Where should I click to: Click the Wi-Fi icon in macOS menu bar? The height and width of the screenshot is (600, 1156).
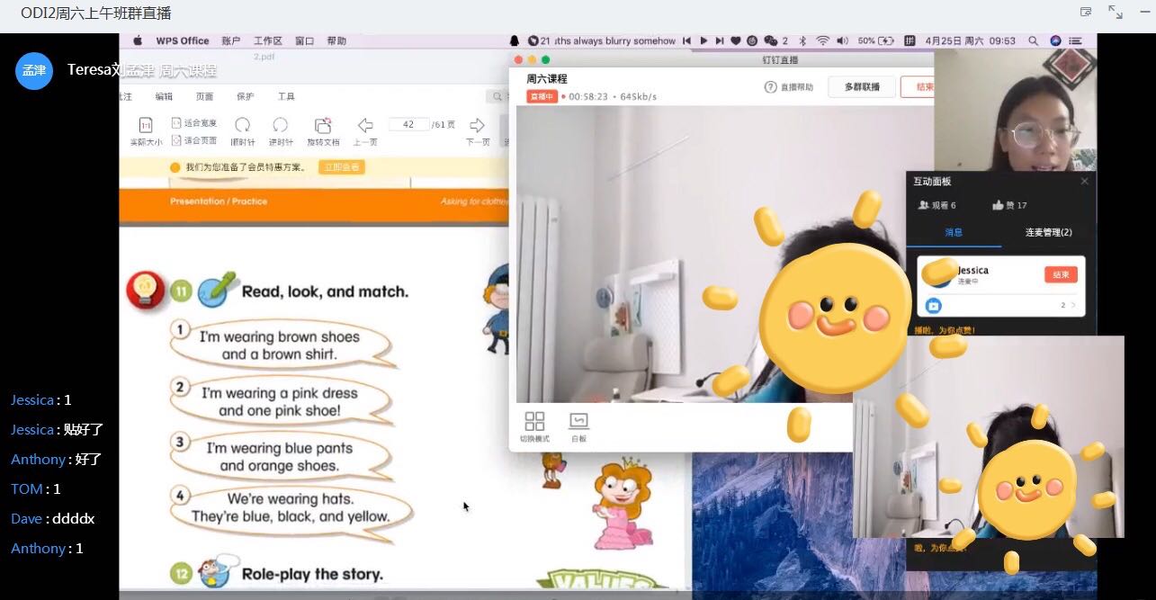point(822,40)
